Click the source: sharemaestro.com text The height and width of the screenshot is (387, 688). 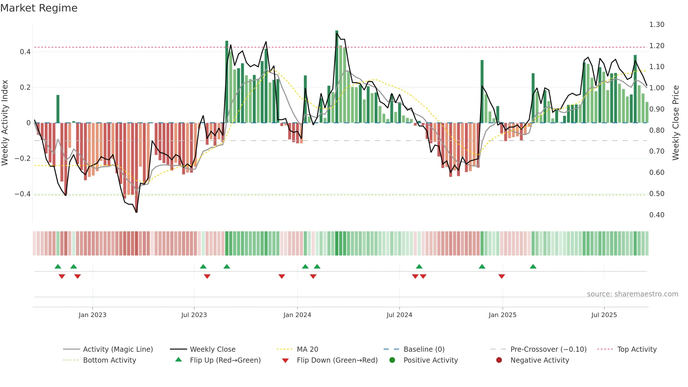click(633, 294)
